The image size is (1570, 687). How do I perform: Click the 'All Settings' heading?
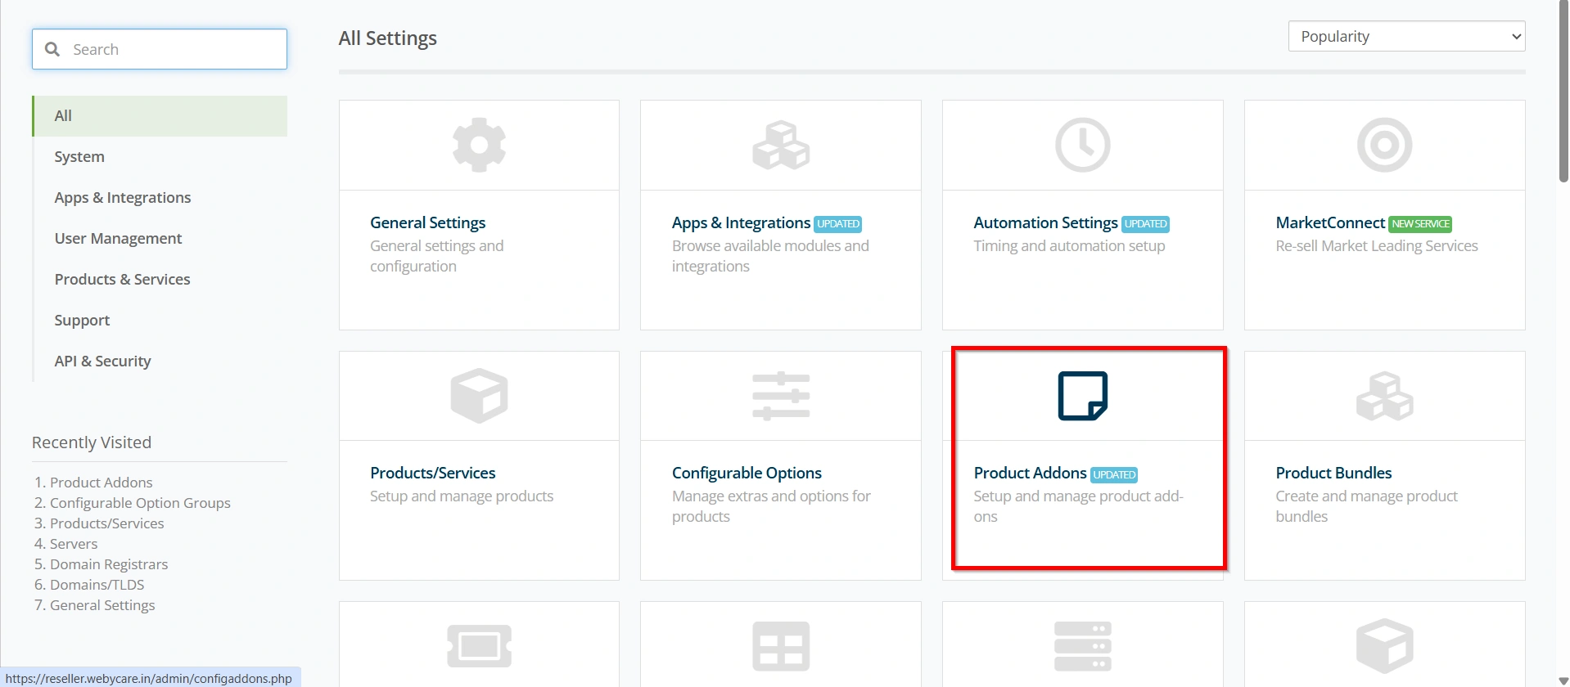[388, 38]
